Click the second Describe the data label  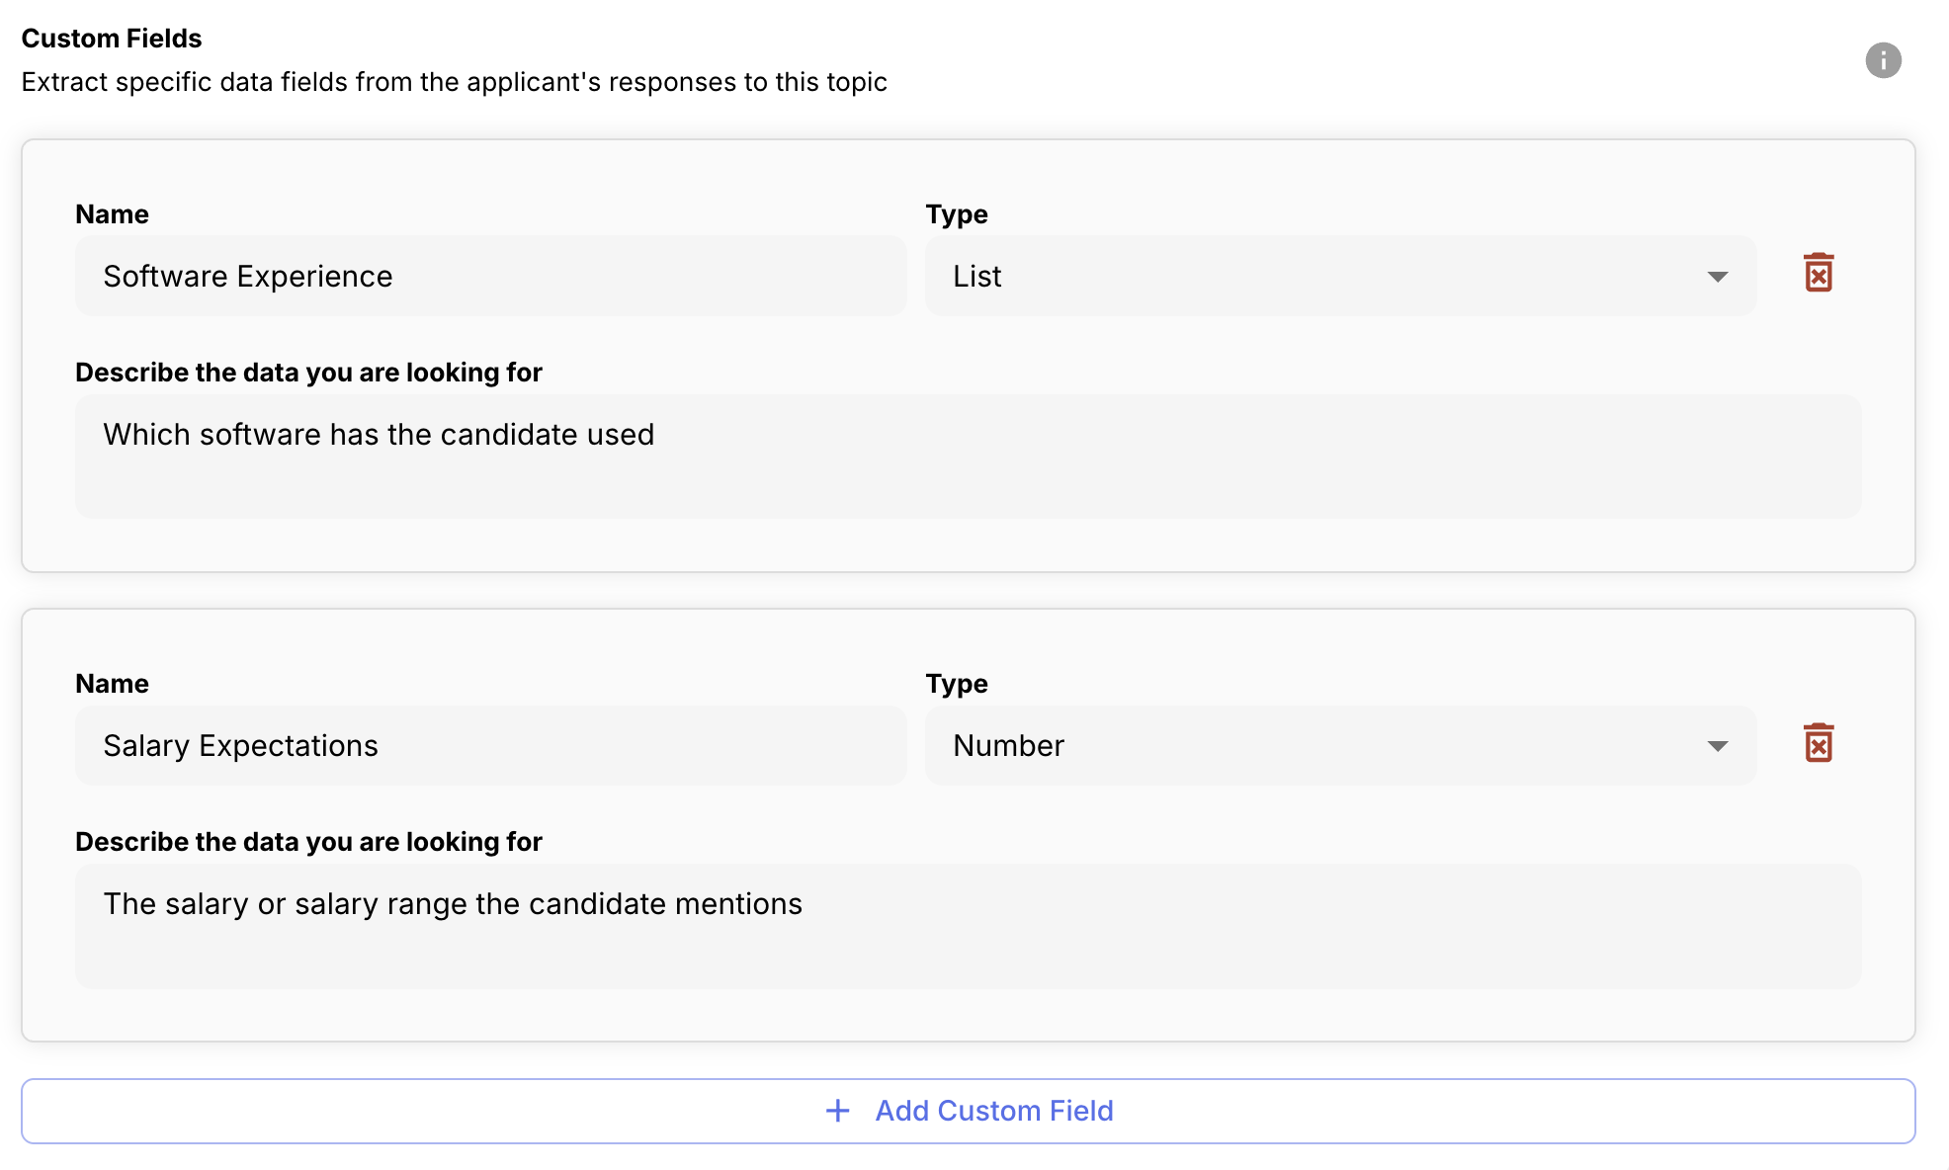point(308,842)
